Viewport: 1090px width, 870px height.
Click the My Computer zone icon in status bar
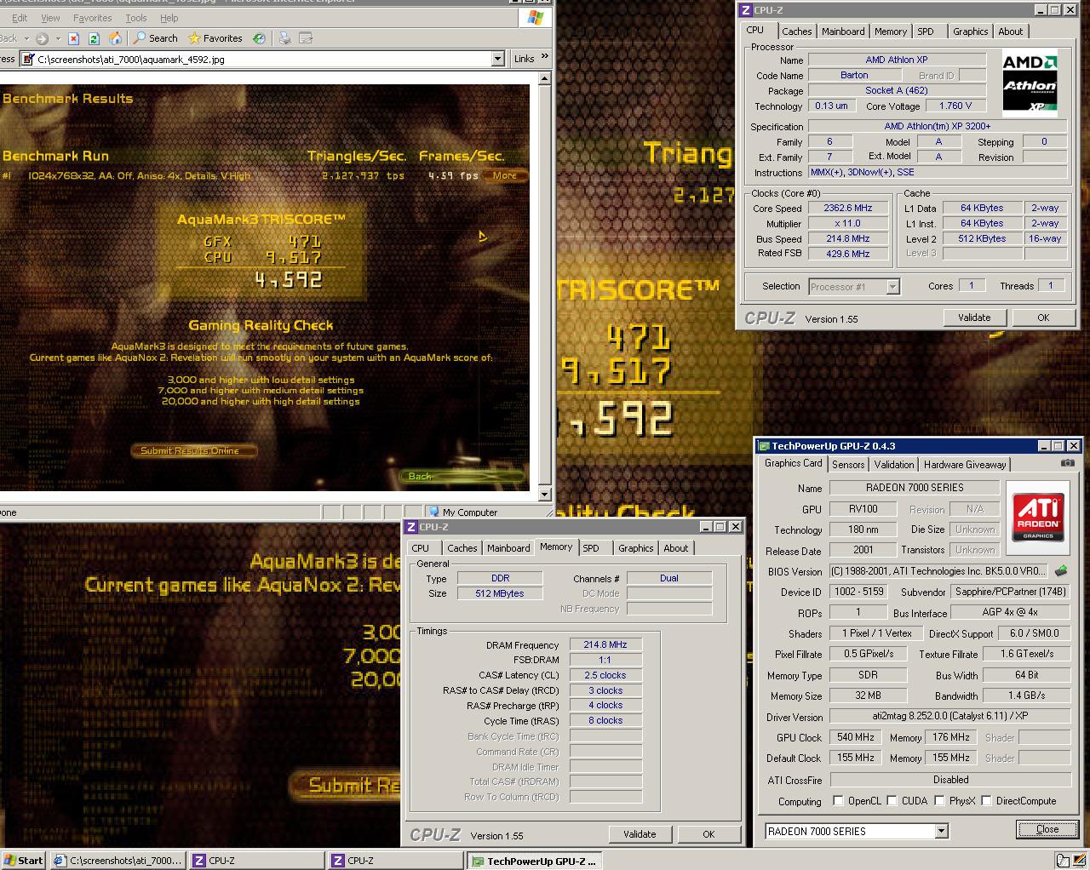point(433,512)
